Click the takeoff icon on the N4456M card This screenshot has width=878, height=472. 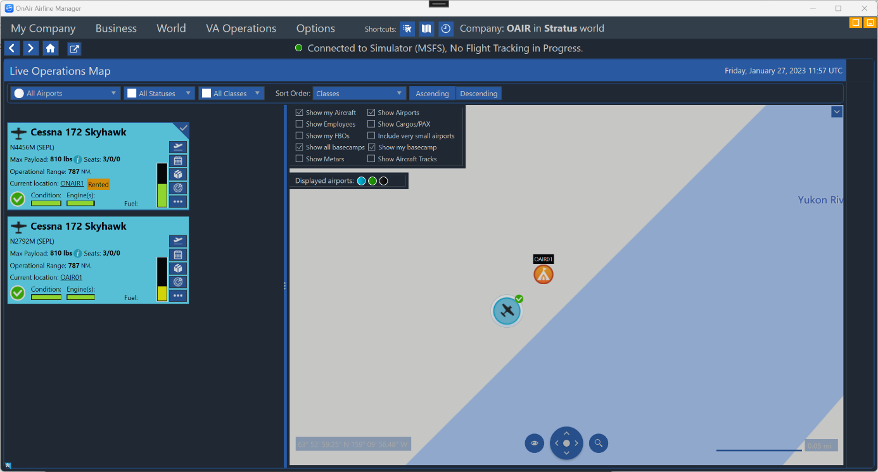point(178,147)
